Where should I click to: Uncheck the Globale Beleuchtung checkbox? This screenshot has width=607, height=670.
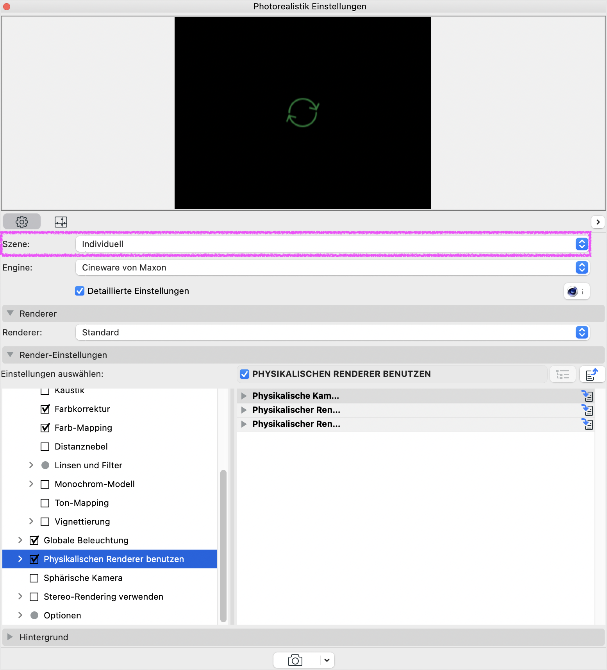pos(34,540)
